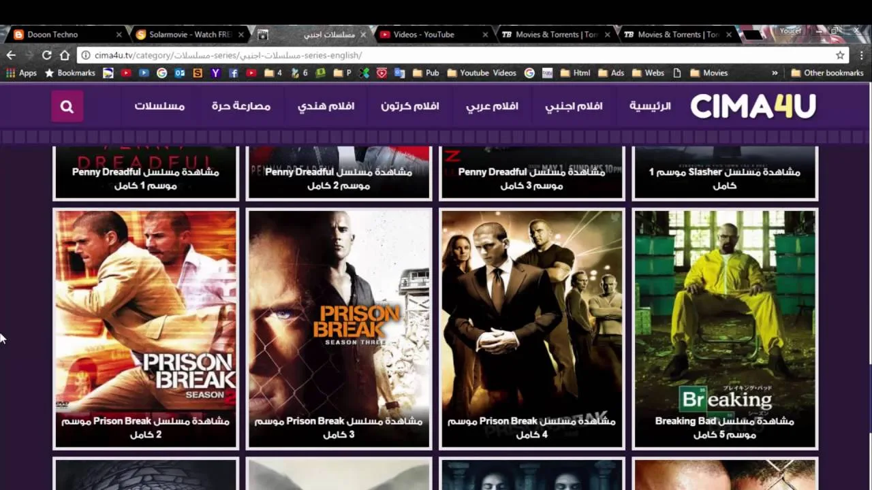
Task: Click the Youcef profile button in Chrome
Action: [790, 31]
